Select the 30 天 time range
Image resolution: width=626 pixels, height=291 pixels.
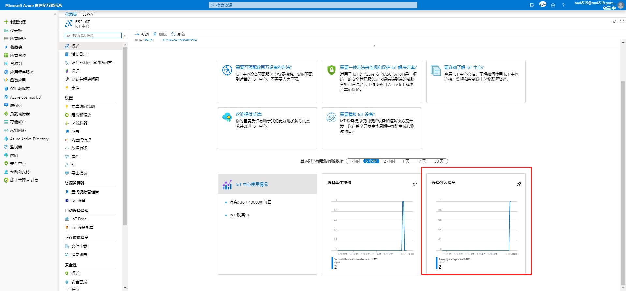pyautogui.click(x=439, y=161)
